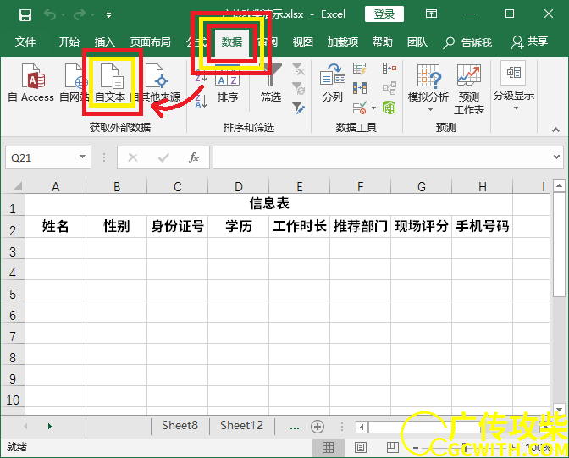This screenshot has width=569, height=458.
Task: Click the Save icon in the title bar
Action: [x=25, y=14]
